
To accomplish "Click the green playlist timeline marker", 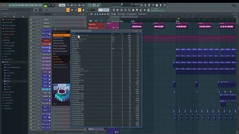I will (x=179, y=19).
